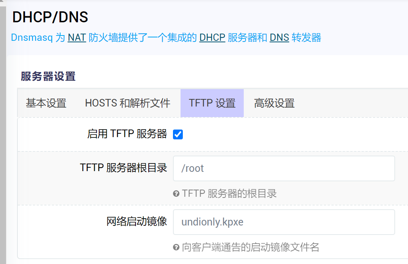The width and height of the screenshot is (408, 264).
Task: Toggle the TFTP server enable checkbox off
Action: coord(178,134)
